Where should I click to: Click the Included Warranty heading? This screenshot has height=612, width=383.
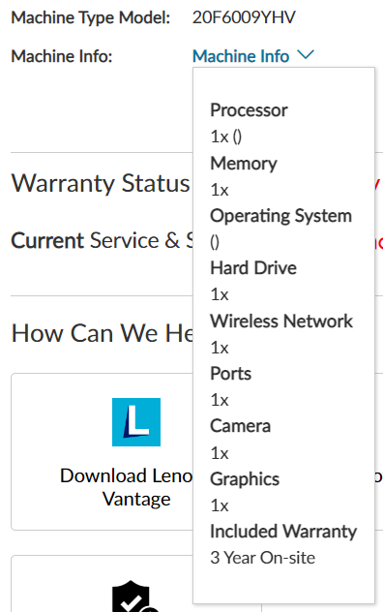(x=283, y=532)
